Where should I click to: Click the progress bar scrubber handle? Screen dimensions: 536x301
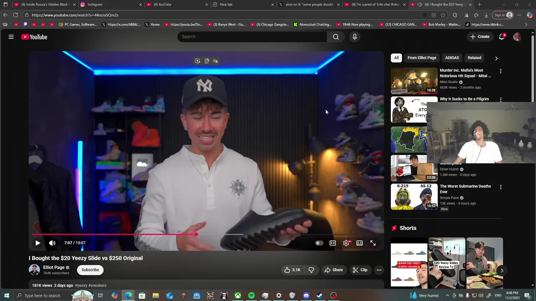(196, 235)
